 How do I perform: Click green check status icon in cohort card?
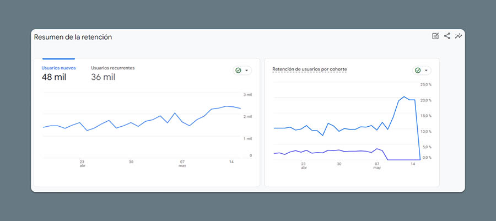(418, 71)
